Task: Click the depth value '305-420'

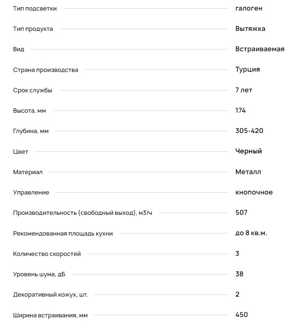Action: point(249,131)
